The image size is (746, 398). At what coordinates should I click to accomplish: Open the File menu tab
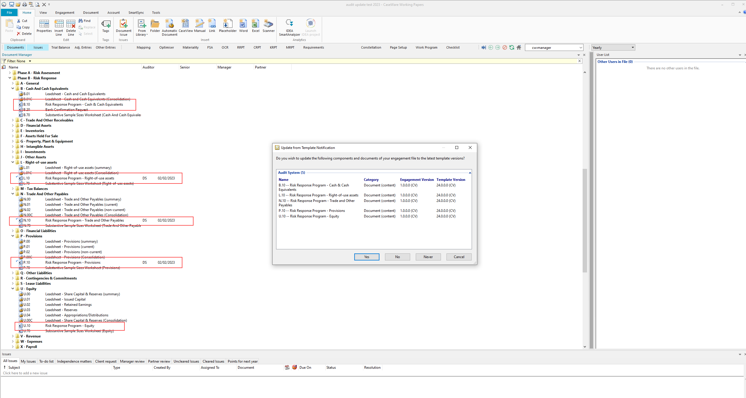[9, 13]
